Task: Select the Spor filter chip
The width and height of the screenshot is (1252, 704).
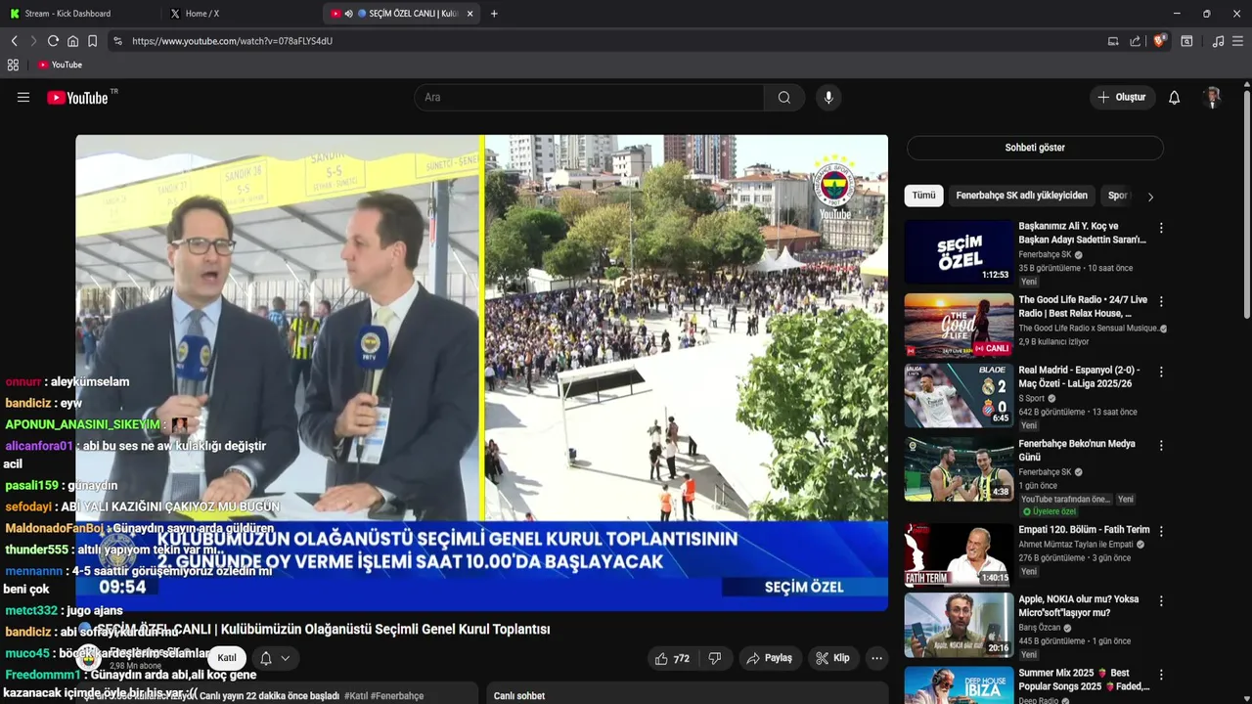Action: click(x=1117, y=196)
